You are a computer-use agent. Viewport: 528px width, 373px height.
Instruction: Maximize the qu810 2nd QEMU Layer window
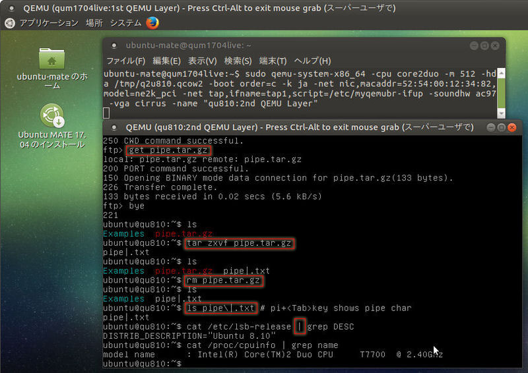pyautogui.click(x=501, y=127)
